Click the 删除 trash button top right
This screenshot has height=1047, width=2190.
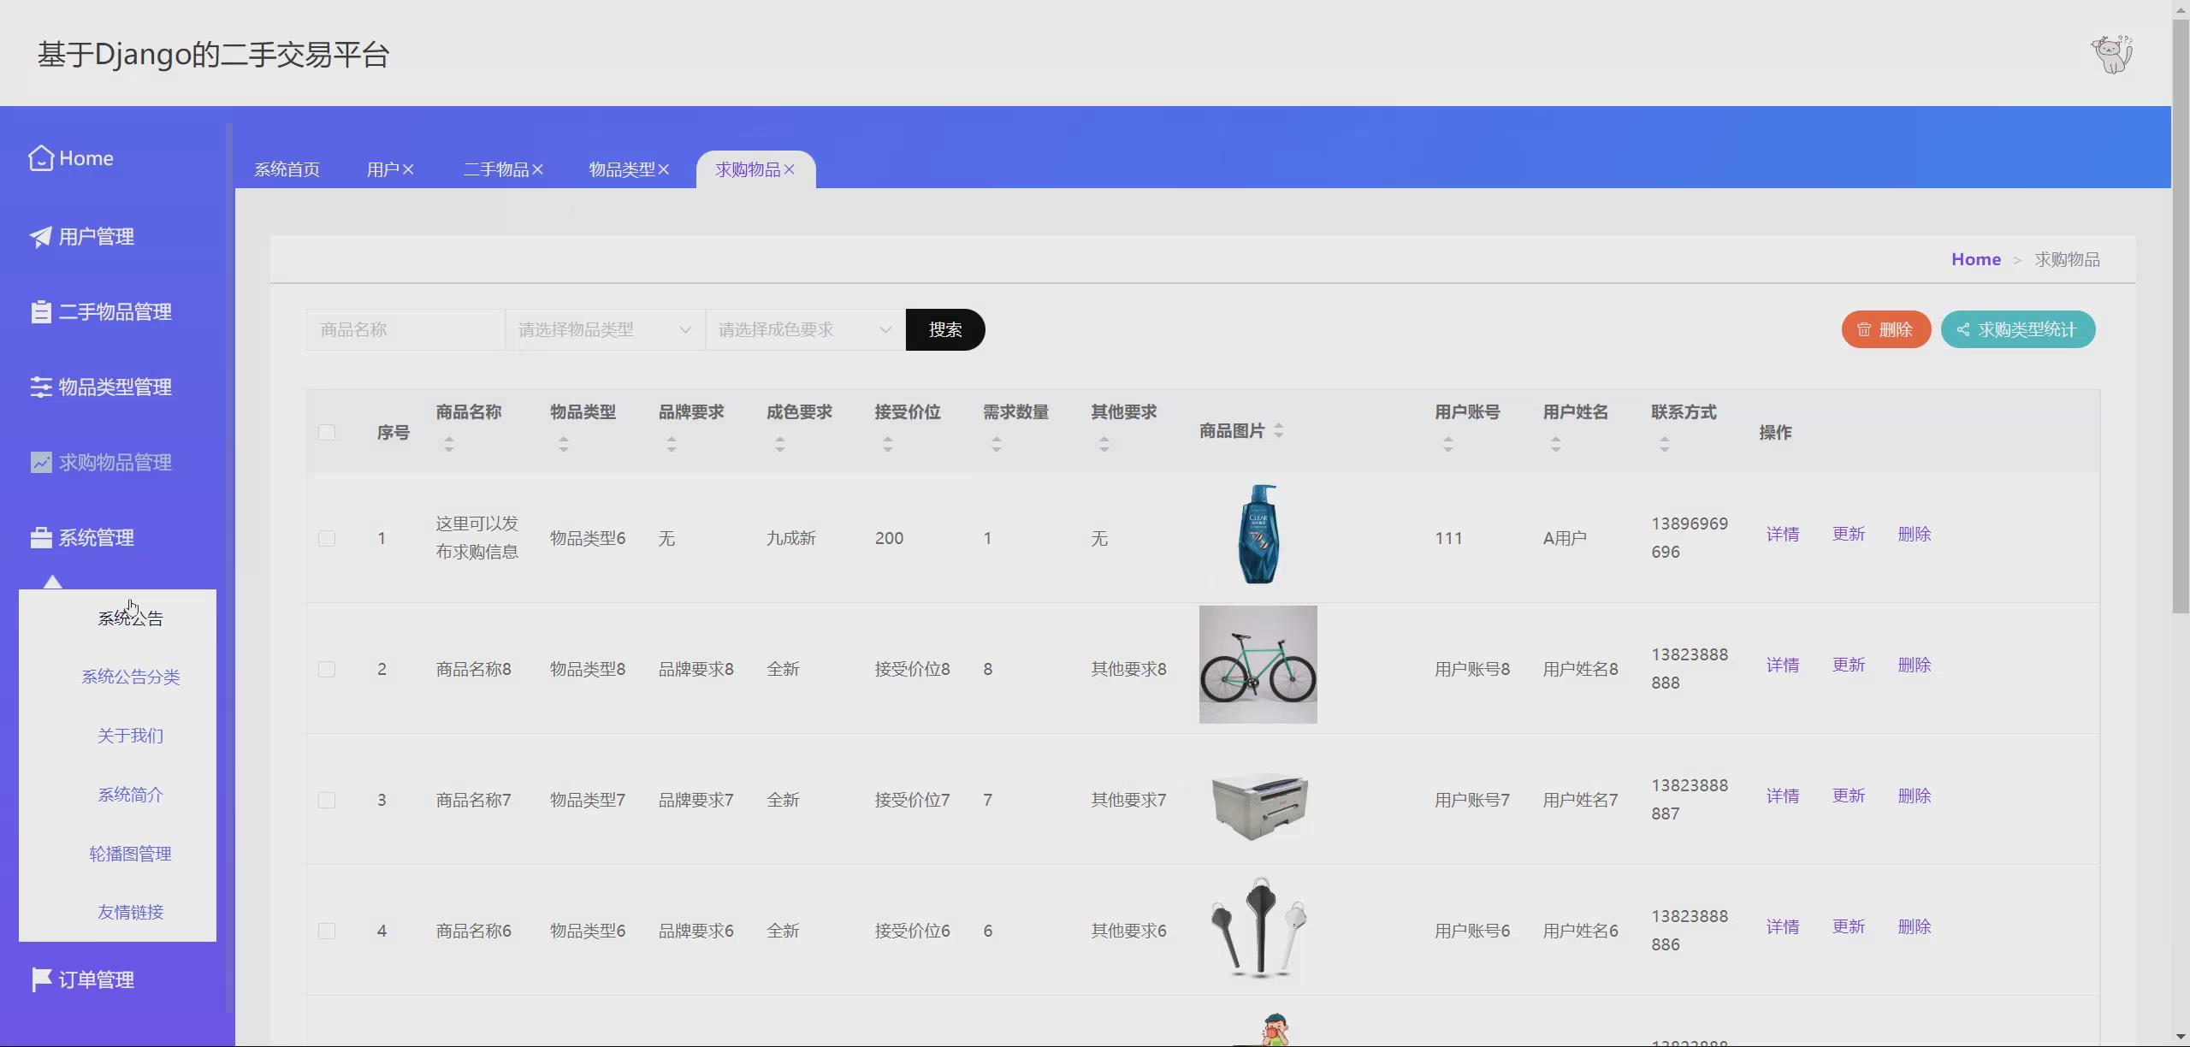[x=1885, y=329]
